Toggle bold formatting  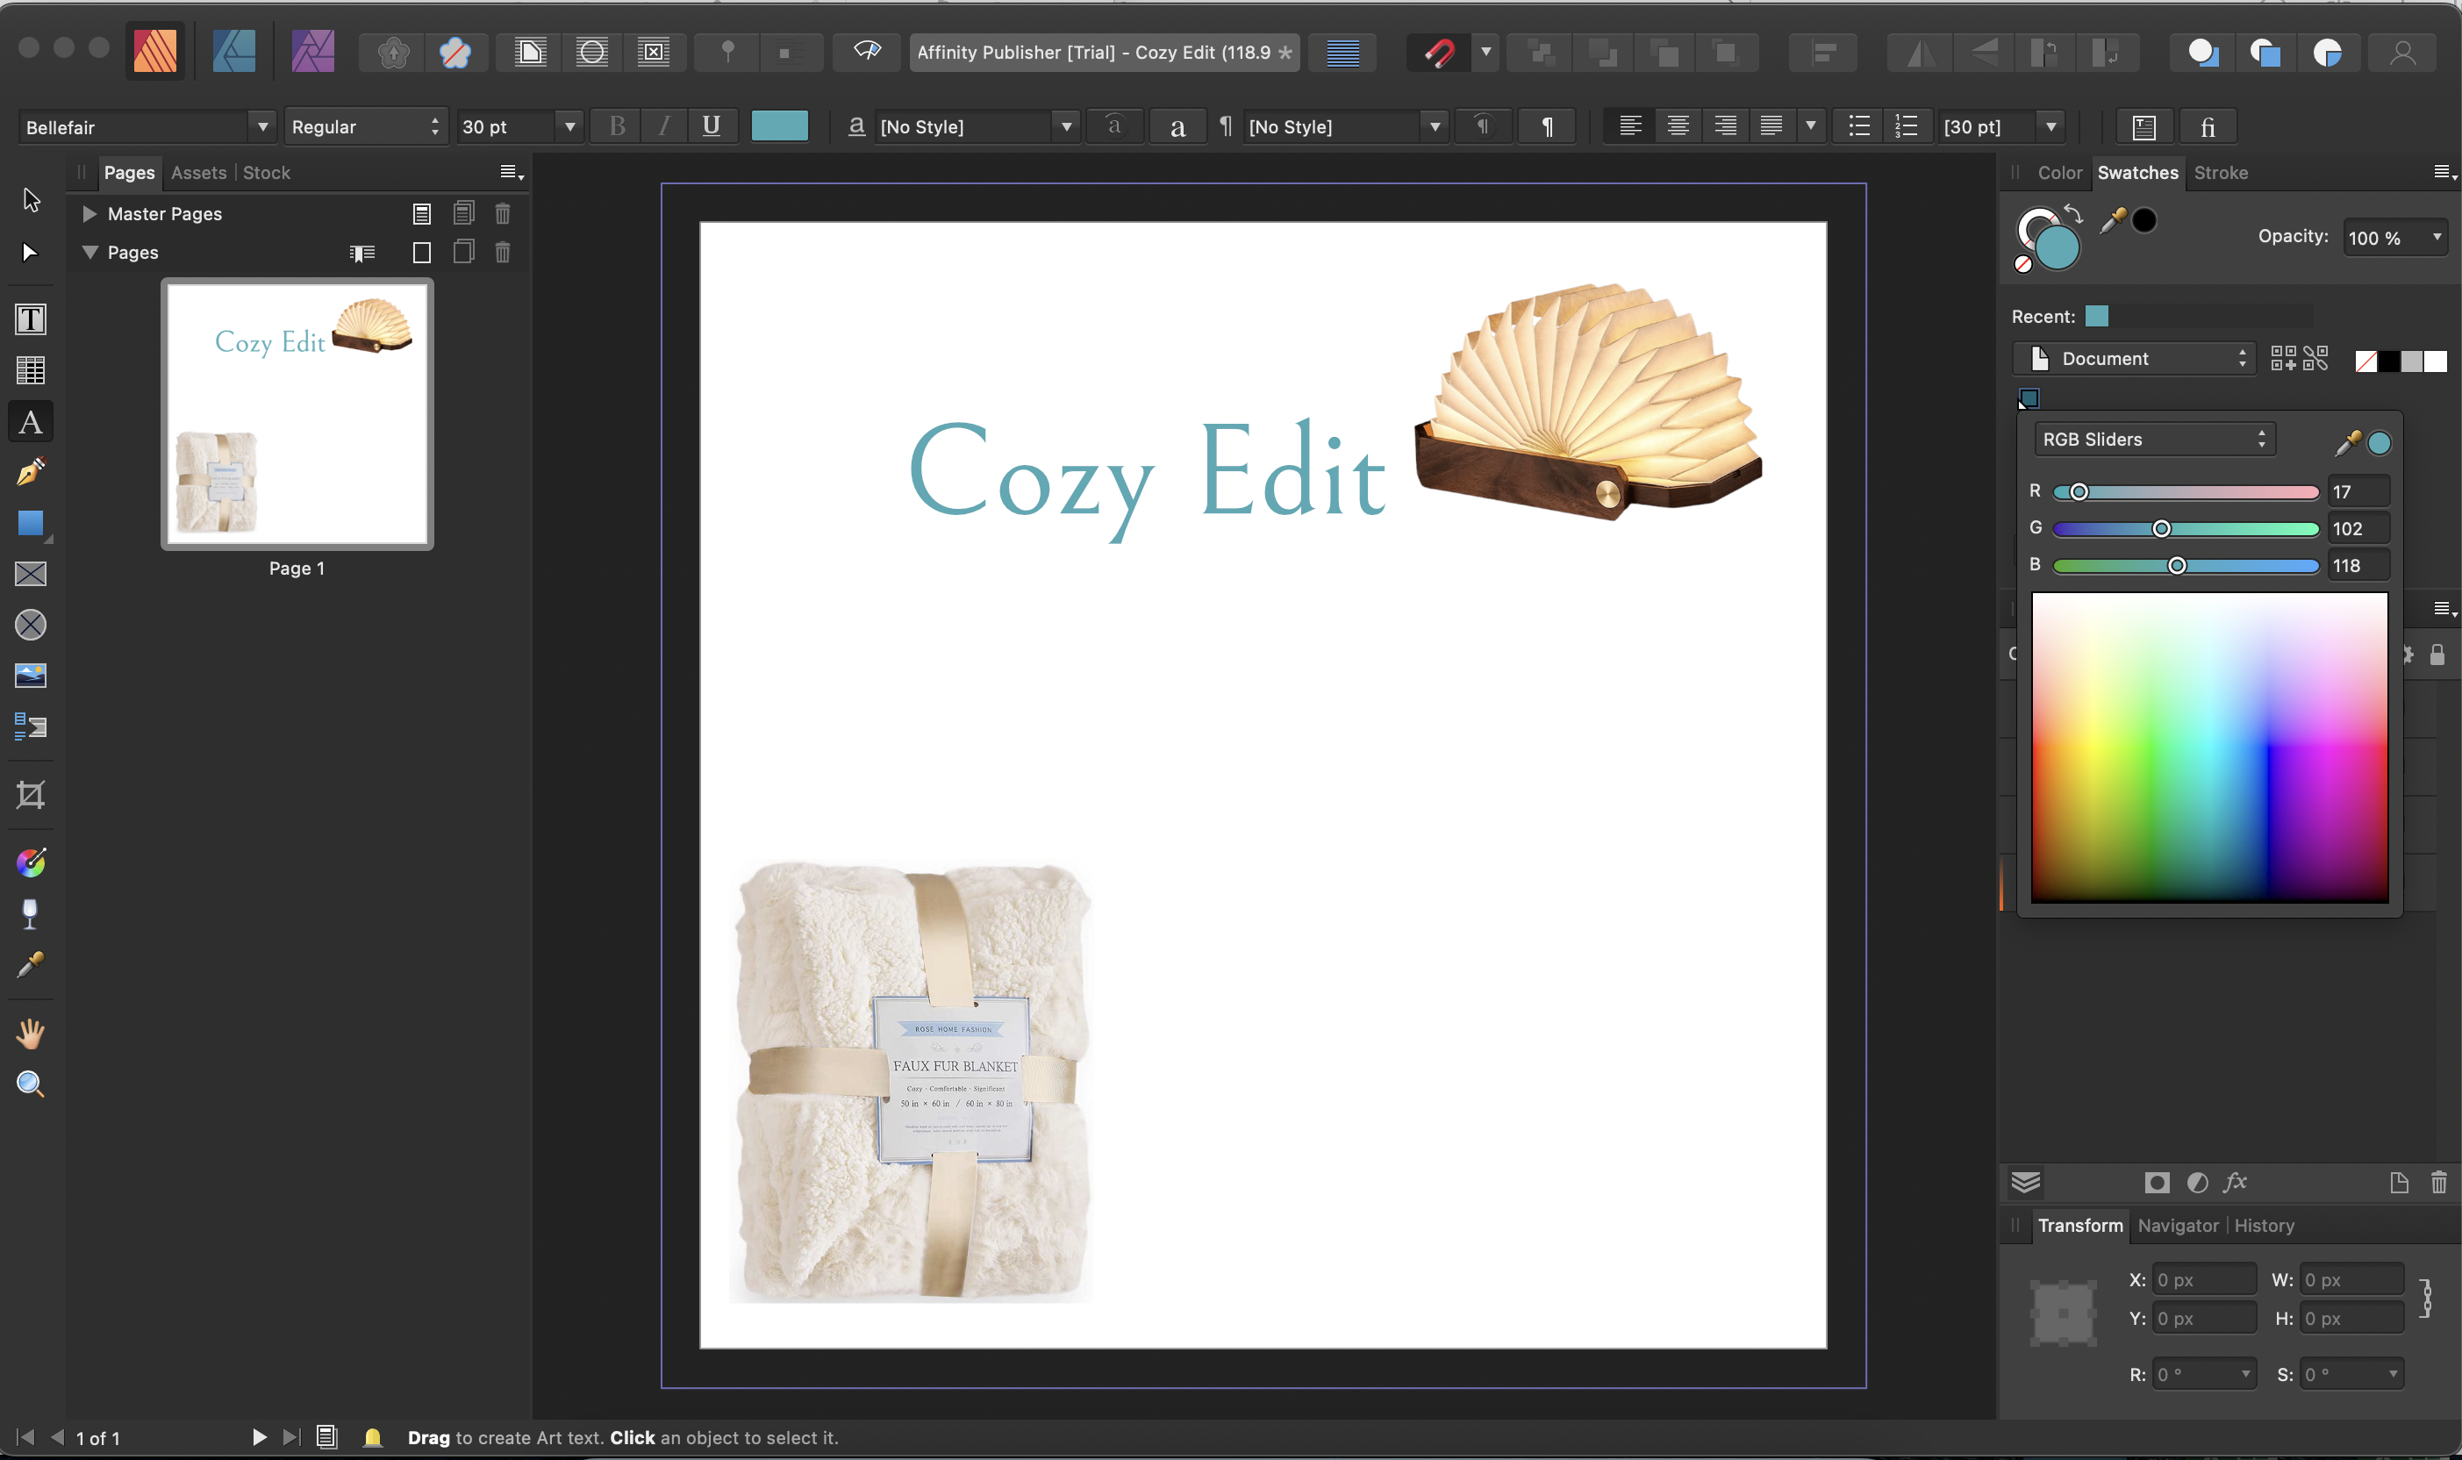(617, 126)
